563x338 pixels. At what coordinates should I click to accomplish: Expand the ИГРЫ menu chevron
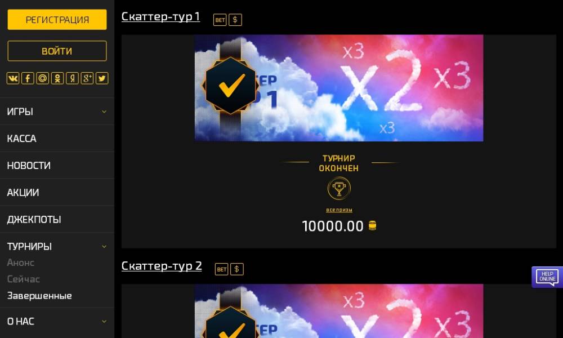pyautogui.click(x=104, y=112)
